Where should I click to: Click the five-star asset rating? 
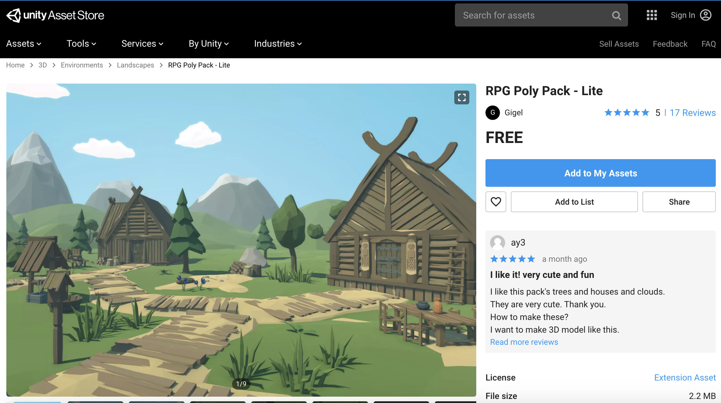coord(627,112)
